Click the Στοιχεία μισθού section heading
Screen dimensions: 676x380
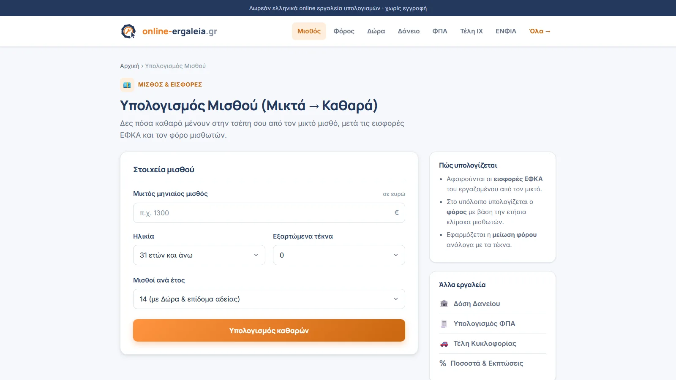pos(164,170)
